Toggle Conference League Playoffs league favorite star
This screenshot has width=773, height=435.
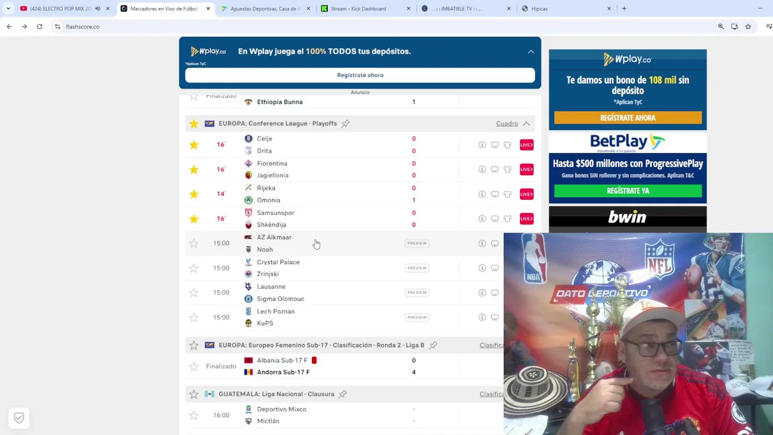click(194, 124)
